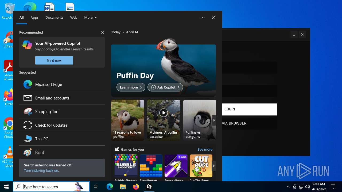Minimize the background login window
This screenshot has width=342, height=192.
294,35
